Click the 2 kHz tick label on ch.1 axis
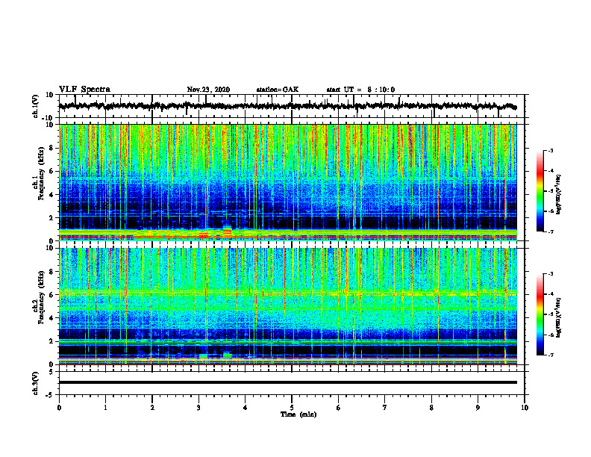Viewport: 591px width, 457px height. (52, 218)
